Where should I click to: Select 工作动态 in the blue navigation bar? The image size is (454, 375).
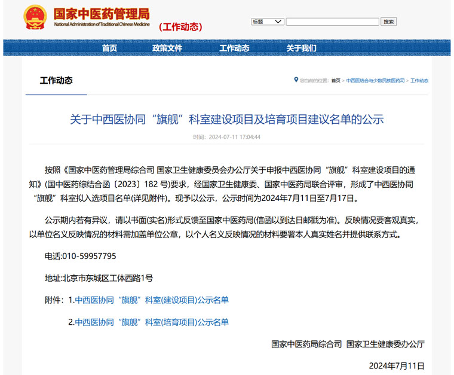click(234, 48)
